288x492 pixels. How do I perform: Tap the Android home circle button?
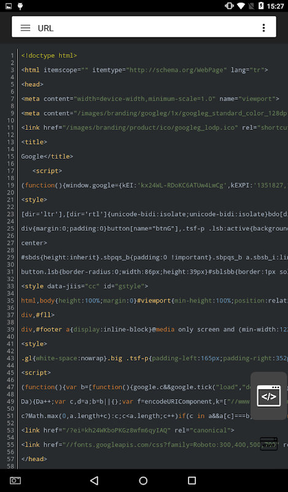pyautogui.click(x=143, y=480)
